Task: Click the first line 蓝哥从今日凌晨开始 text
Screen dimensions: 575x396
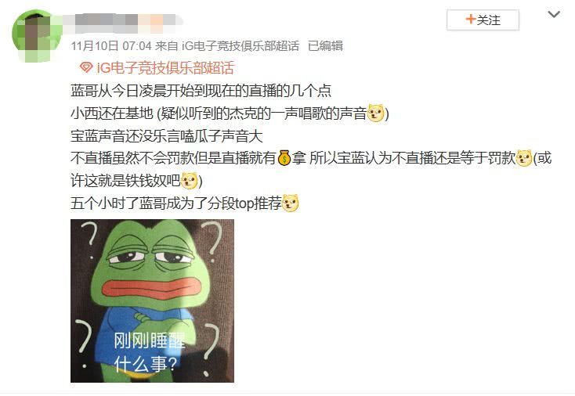Action: click(x=201, y=91)
